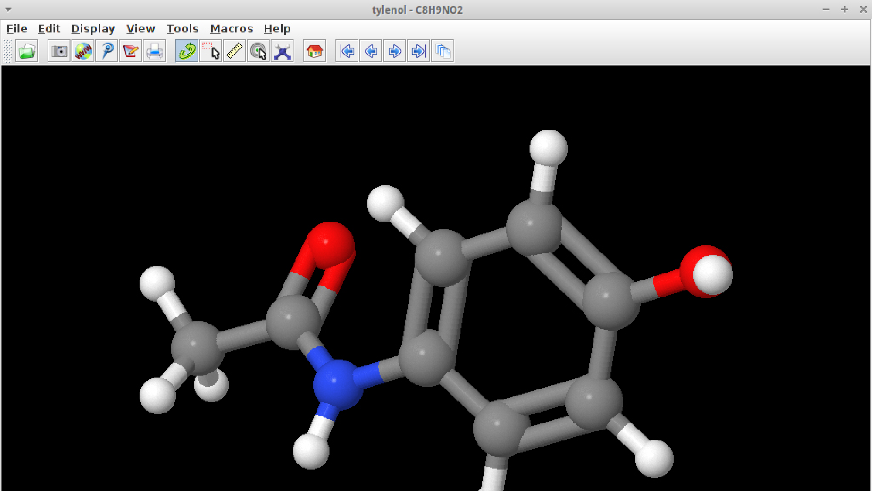Toggle the select atoms rectangle tool
This screenshot has width=872, height=491.
coord(211,51)
